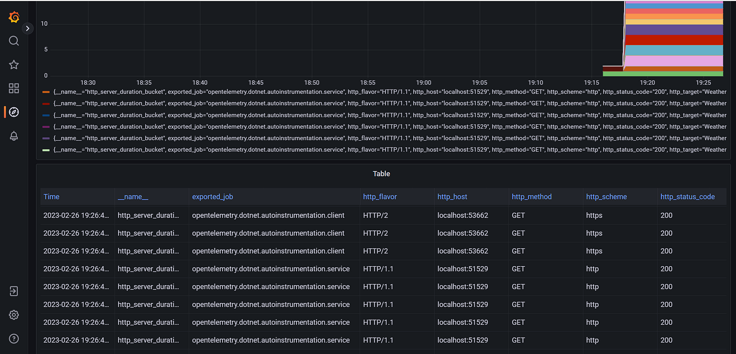The height and width of the screenshot is (354, 736).
Task: Click the green band at graph bottom
Action: pos(662,74)
